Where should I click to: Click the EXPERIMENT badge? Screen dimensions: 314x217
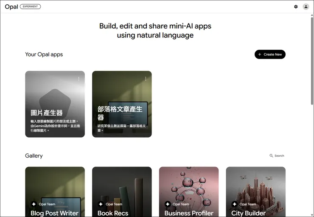[30, 7]
